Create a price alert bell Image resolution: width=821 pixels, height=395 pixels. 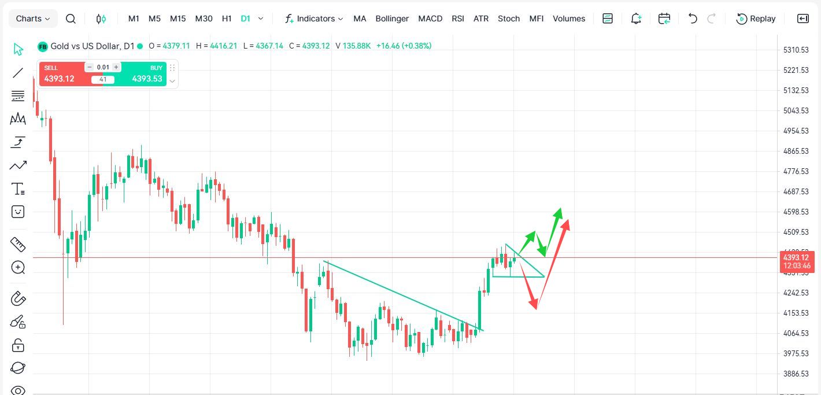pos(636,19)
